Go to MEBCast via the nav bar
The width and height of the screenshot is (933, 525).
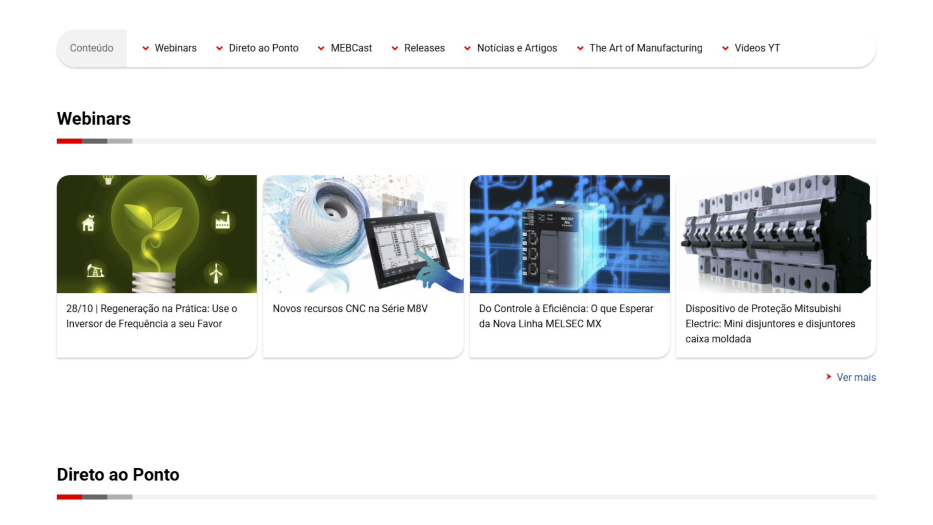(x=351, y=48)
